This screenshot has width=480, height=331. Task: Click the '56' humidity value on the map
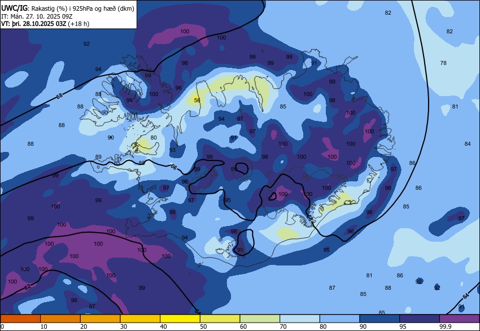[197, 100]
